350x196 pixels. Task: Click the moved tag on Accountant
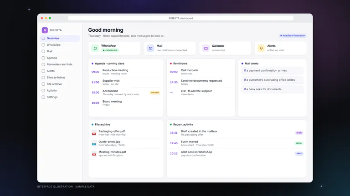154,93
